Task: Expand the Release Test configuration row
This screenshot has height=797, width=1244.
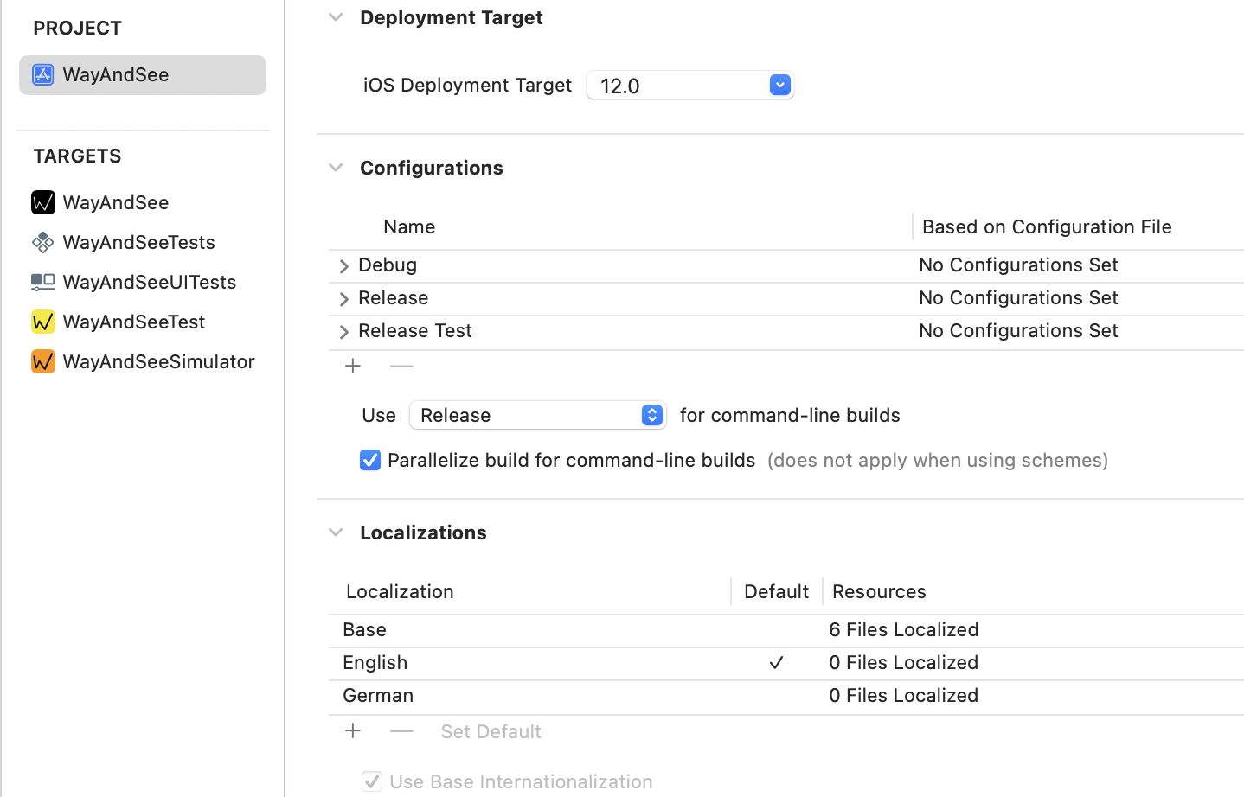Action: (344, 332)
